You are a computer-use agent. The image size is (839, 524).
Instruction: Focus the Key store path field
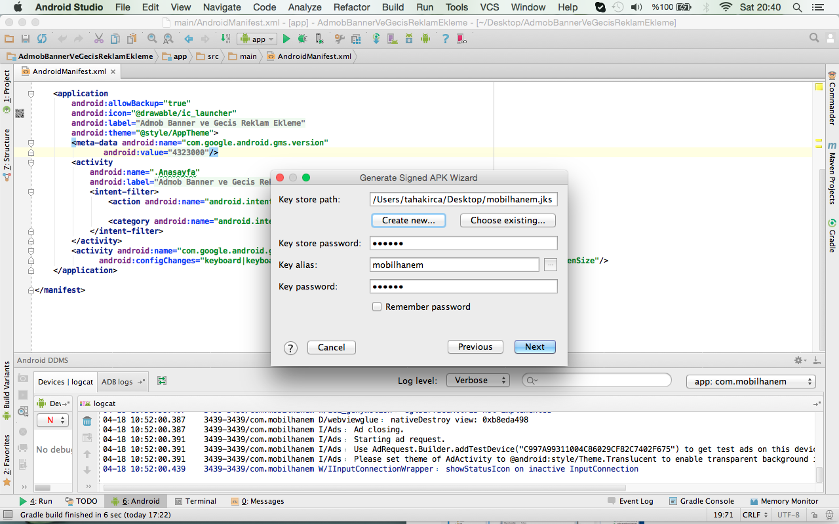click(463, 199)
